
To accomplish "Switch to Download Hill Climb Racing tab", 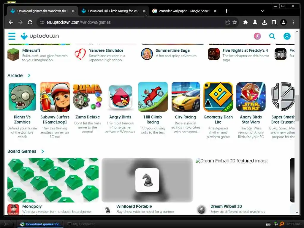I will 113,11.
